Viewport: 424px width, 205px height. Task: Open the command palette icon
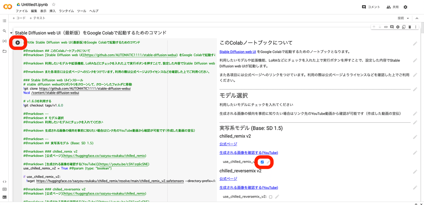(4, 189)
